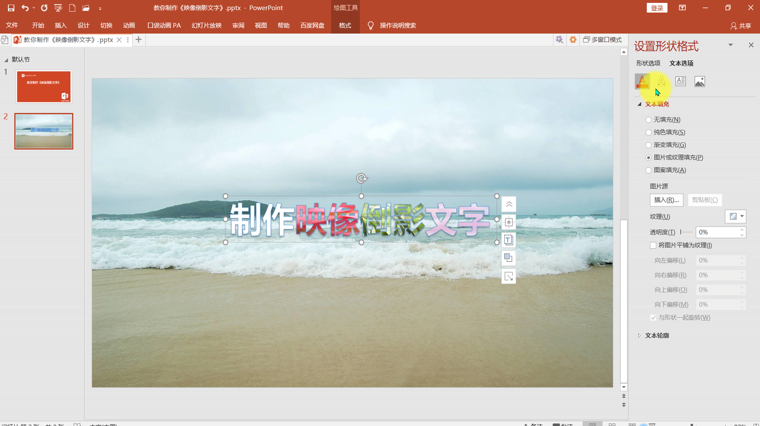This screenshot has width=760, height=426.
Task: Click the 共享 button
Action: [x=741, y=26]
